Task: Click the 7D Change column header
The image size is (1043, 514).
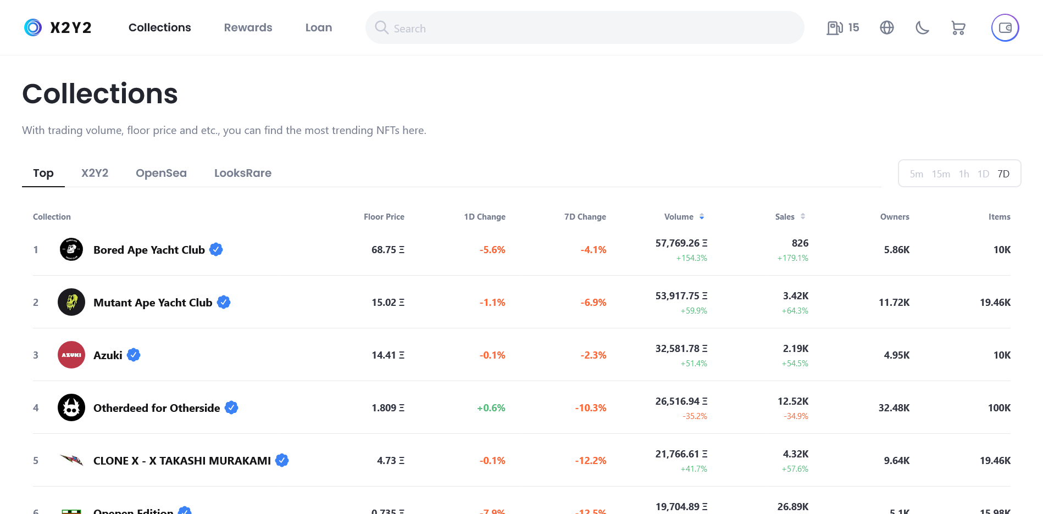Action: point(585,217)
